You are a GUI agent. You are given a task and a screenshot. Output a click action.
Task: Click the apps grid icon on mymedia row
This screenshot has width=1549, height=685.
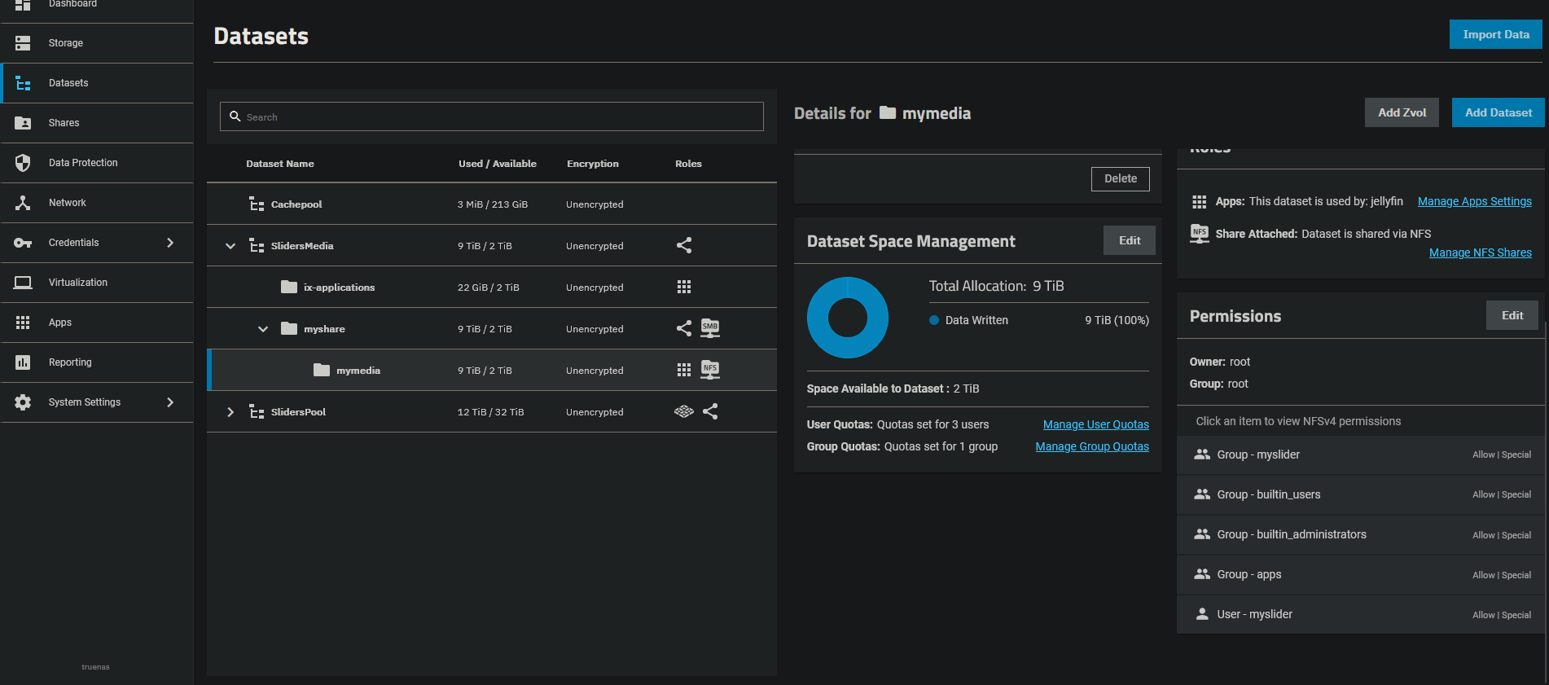pos(684,370)
